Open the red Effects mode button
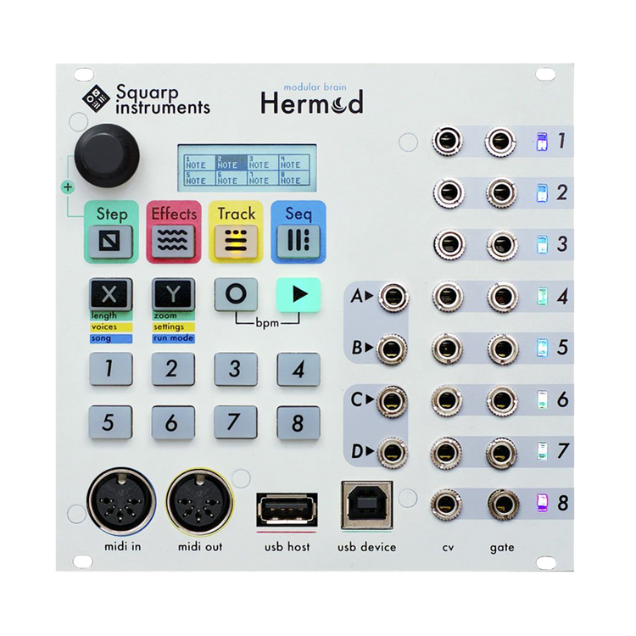 pyautogui.click(x=173, y=242)
